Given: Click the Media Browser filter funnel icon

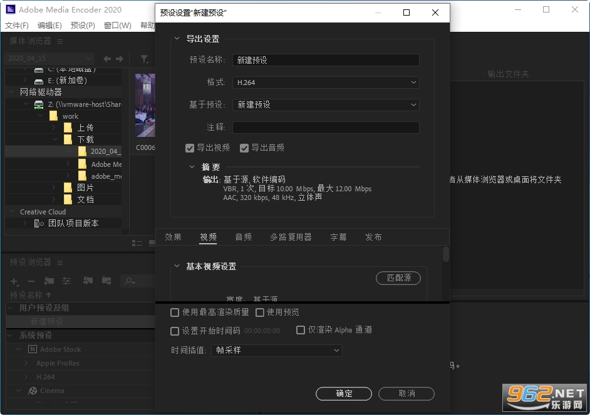Looking at the screenshot, I should coord(144,59).
